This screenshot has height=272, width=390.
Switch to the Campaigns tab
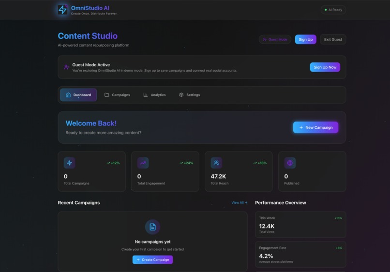click(117, 95)
